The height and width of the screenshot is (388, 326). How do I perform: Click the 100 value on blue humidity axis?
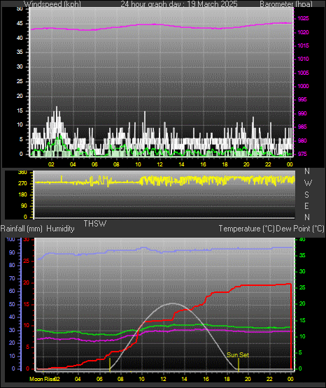pos(11,239)
